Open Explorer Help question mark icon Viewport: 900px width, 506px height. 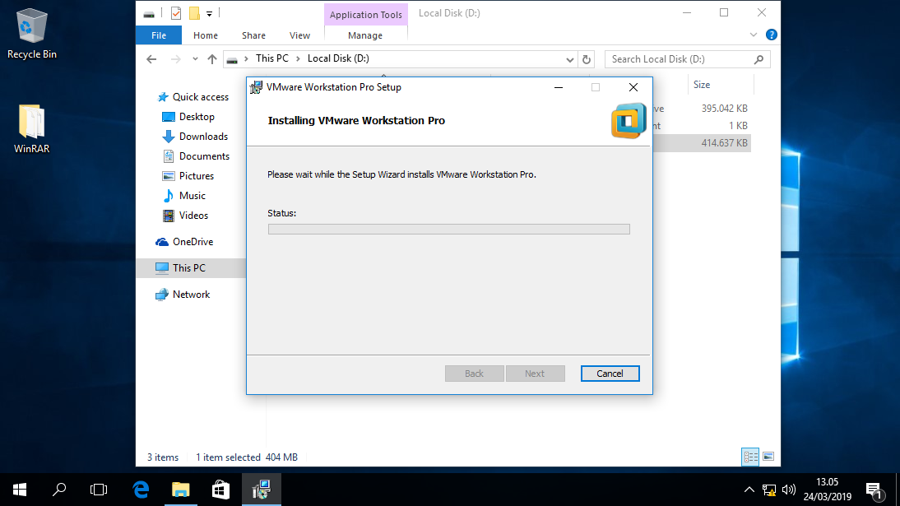point(772,35)
